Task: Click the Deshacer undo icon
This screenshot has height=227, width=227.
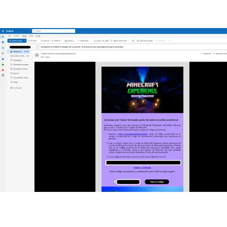Action: tap(156, 41)
